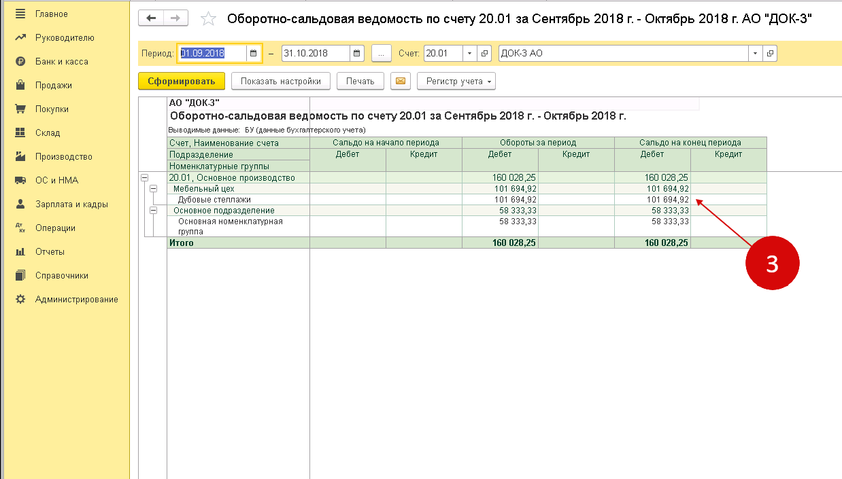Click Показать настройки button
Image resolution: width=842 pixels, height=479 pixels.
pyautogui.click(x=280, y=82)
